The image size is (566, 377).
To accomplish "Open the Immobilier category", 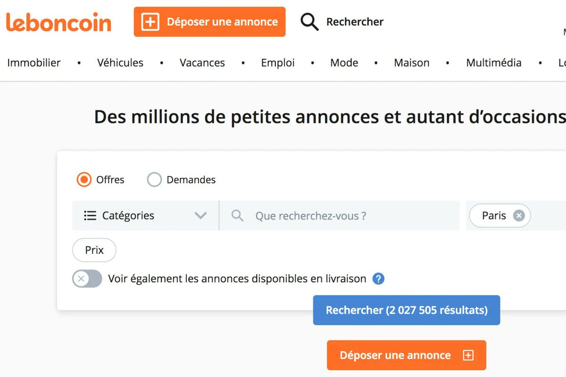I will [x=34, y=63].
